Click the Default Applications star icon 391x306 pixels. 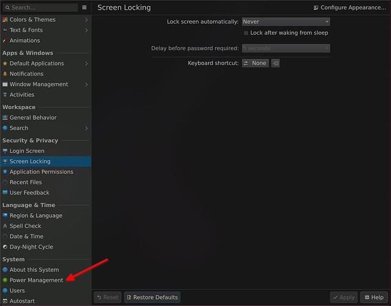point(5,64)
